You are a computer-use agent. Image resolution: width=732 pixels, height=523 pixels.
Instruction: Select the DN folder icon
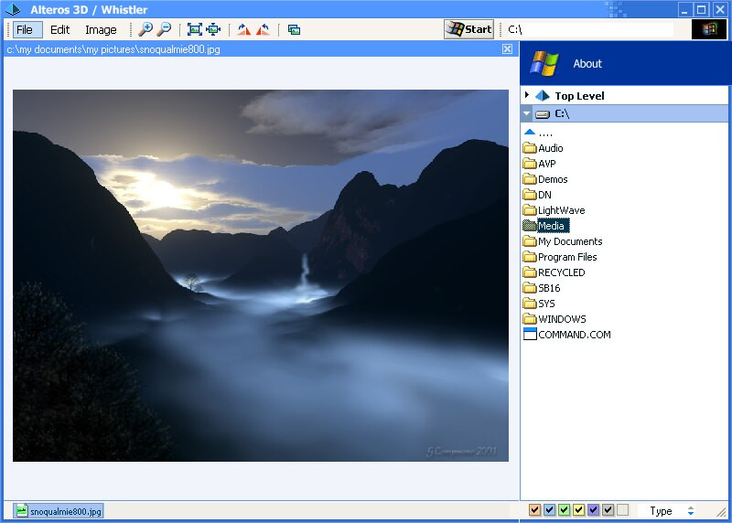tap(530, 195)
